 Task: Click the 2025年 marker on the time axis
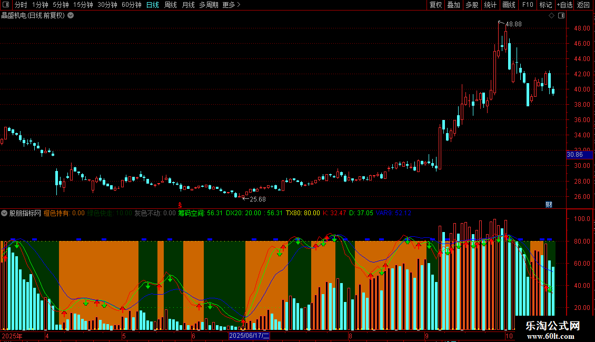click(x=12, y=336)
